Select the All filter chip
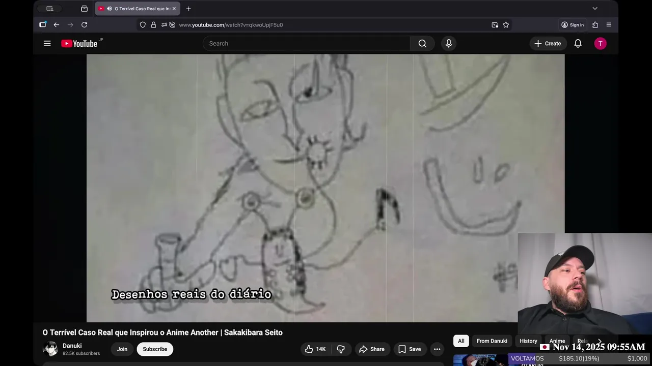The width and height of the screenshot is (652, 366). click(461, 341)
